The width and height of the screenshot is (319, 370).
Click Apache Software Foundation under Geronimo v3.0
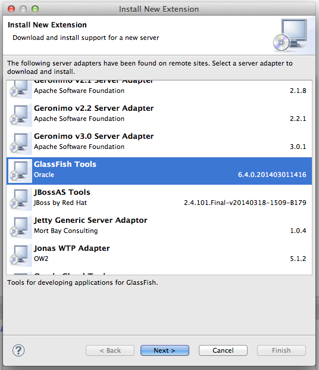point(79,147)
